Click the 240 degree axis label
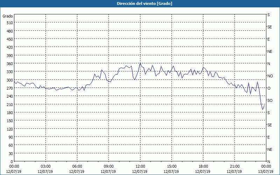This screenshot has width=280, height=175. 10,96
